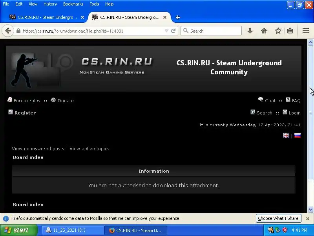The width and height of the screenshot is (314, 236).
Task: Open the Windows Start menu
Action: (x=18, y=230)
